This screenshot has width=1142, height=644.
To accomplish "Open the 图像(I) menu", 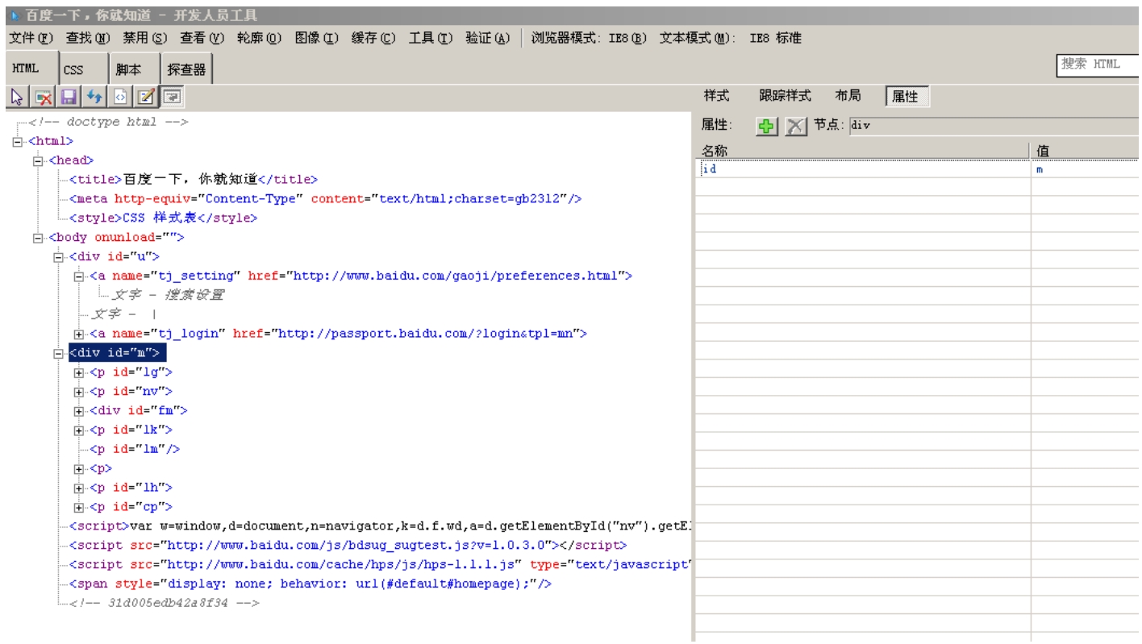I will click(x=318, y=38).
